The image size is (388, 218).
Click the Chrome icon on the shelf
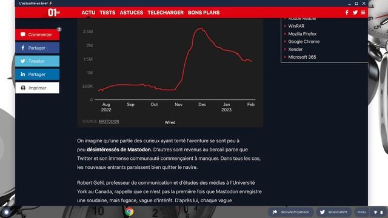point(129,212)
